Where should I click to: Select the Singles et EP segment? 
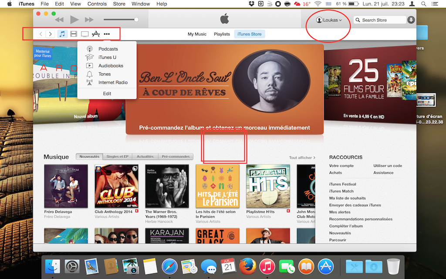coord(118,157)
